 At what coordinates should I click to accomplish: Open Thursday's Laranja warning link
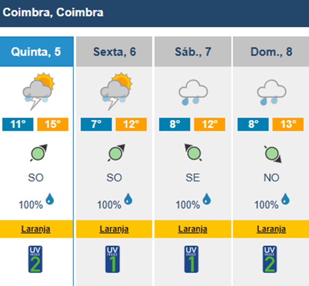37,229
